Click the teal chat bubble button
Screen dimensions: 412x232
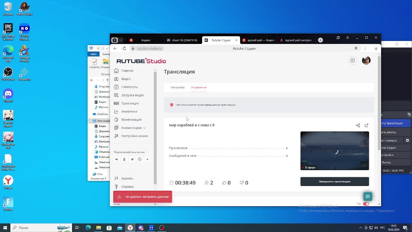click(x=368, y=196)
